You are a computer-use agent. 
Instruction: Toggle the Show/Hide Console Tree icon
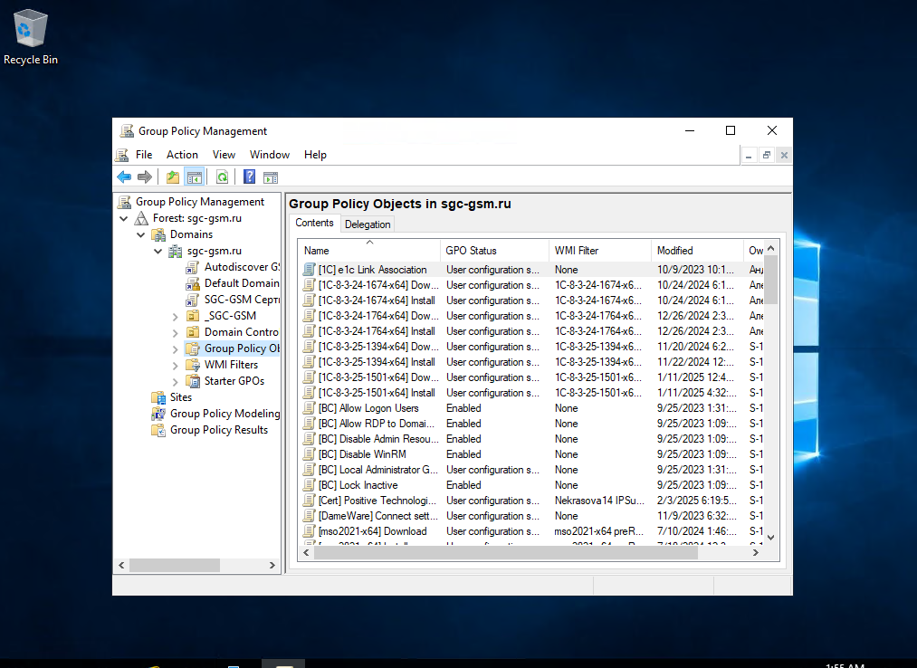pyautogui.click(x=193, y=177)
